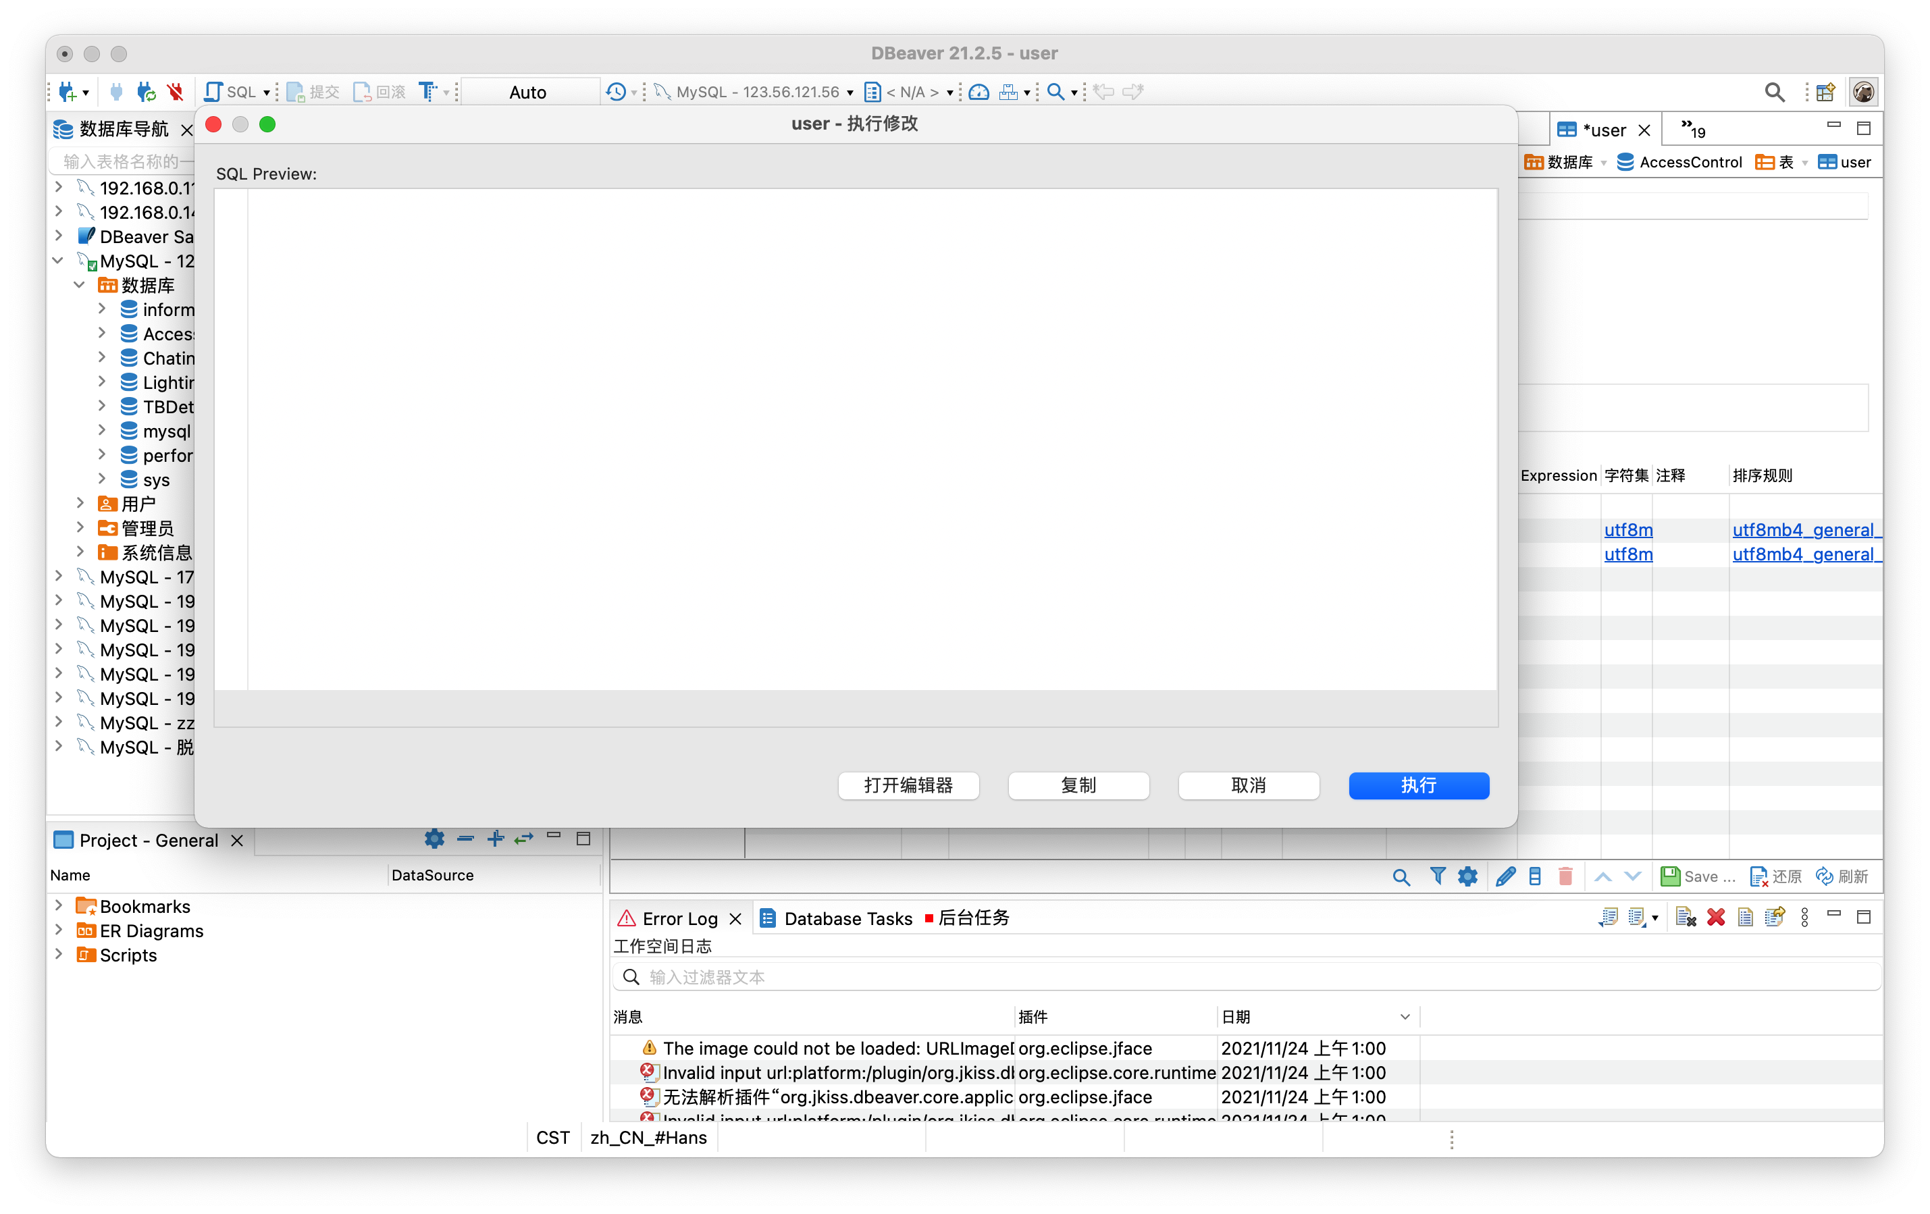Screen dimensions: 1930x1214
Task: Click the pencil edit icon in results toolbar
Action: point(1505,876)
